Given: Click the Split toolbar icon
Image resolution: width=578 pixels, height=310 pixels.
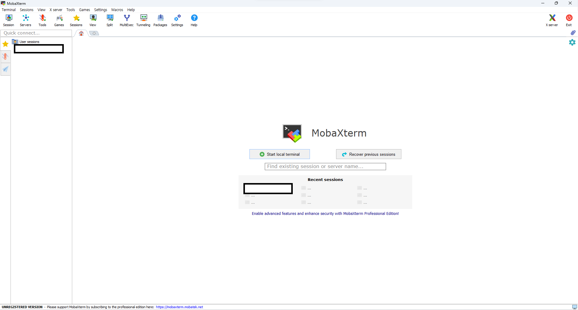Looking at the screenshot, I should click(x=110, y=20).
